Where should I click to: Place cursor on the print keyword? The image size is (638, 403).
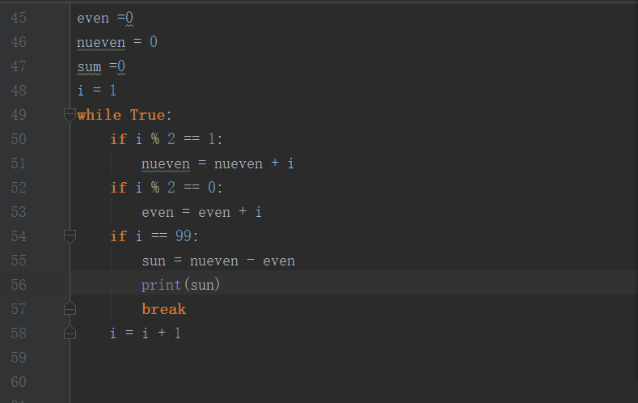(161, 285)
